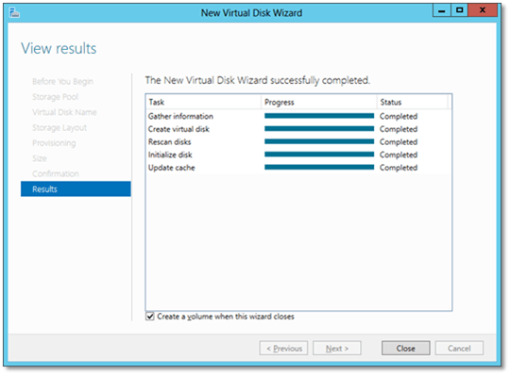
Task: Select the Create virtual disk task row
Action: pos(298,129)
